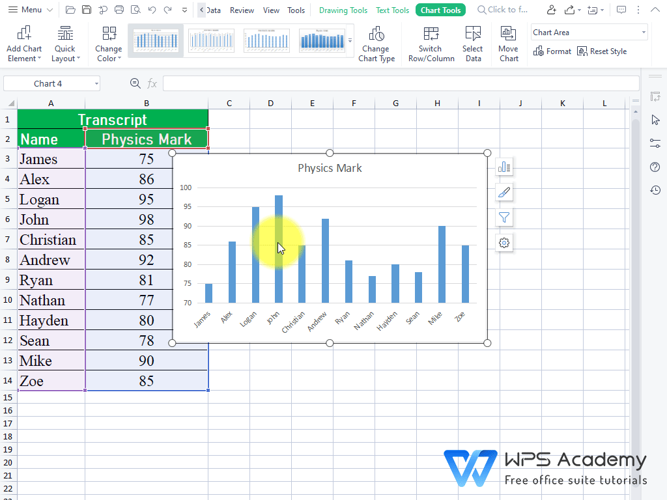Image resolution: width=667 pixels, height=500 pixels.
Task: Open the Chart Elements panel beside the chart
Action: click(504, 167)
